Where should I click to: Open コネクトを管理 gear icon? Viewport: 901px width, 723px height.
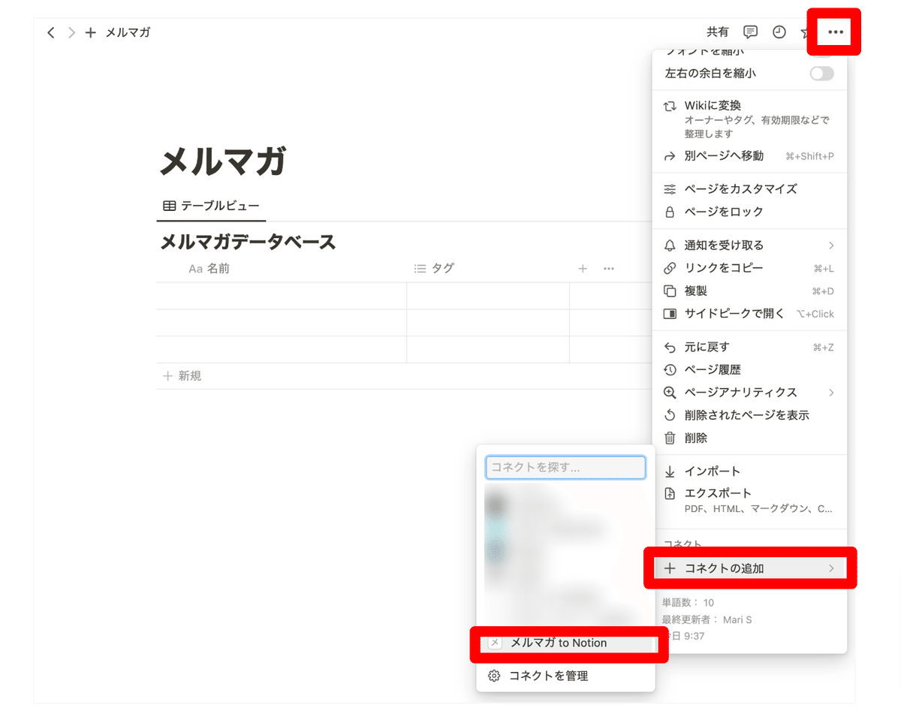point(495,675)
